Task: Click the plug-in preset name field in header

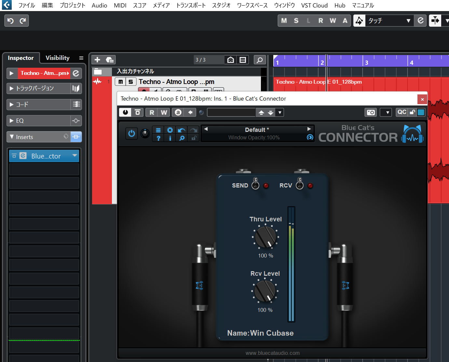Action: 231,112
